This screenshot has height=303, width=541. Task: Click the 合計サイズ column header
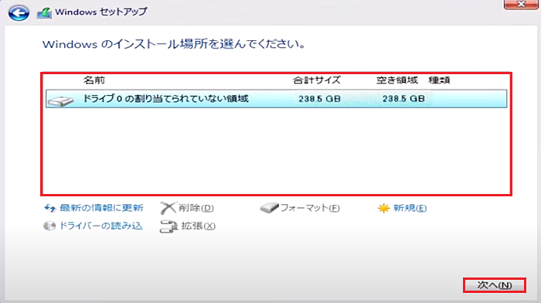click(x=317, y=80)
